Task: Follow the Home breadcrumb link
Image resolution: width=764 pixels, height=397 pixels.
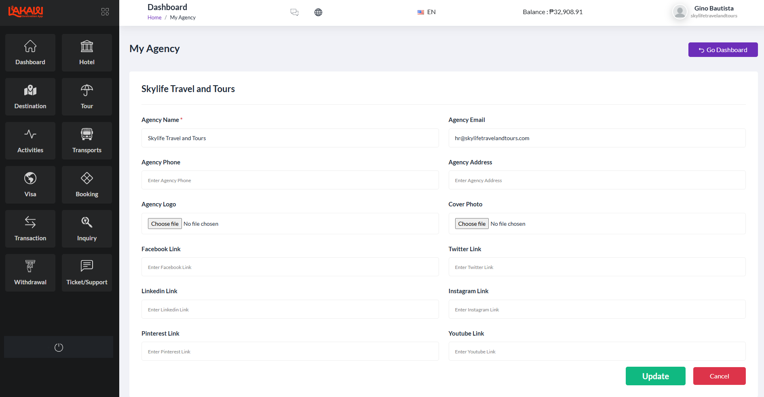Action: tap(154, 17)
